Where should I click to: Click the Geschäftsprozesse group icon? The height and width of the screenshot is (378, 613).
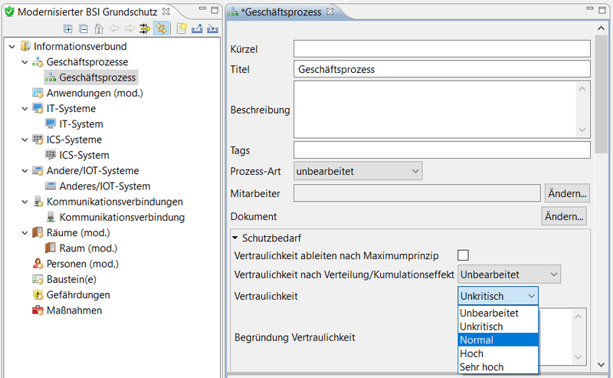tap(38, 62)
